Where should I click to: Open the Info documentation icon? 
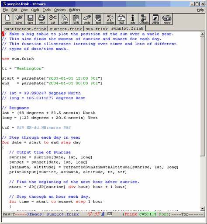[132, 19]
